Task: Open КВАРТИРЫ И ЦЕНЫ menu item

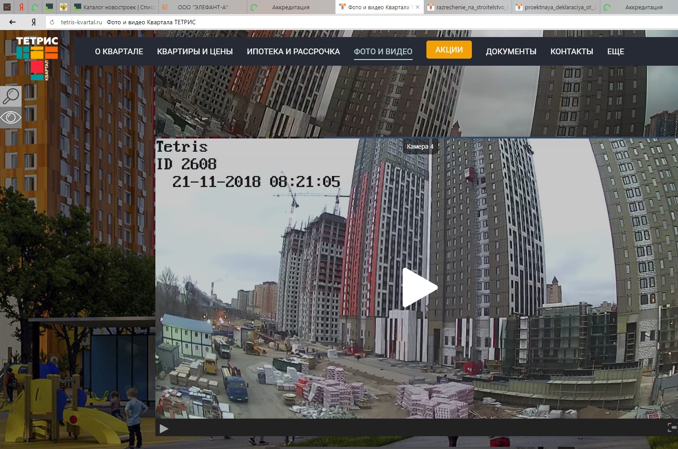Action: 195,52
